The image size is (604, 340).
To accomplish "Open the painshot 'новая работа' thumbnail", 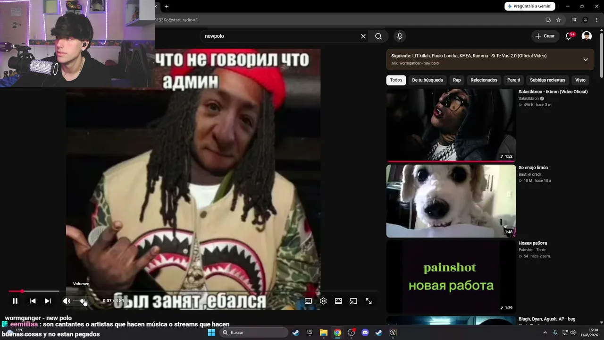I will [x=451, y=277].
